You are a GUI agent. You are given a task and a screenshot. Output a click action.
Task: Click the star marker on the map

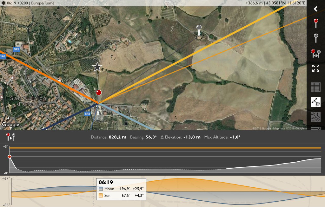[97, 67]
